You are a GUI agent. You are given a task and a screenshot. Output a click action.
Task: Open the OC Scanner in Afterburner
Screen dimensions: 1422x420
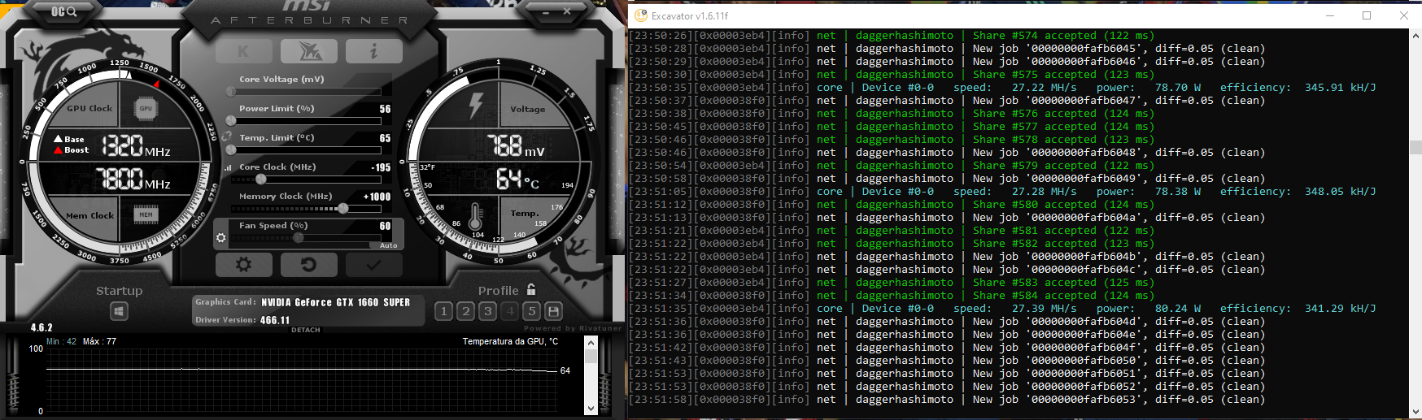tap(63, 11)
